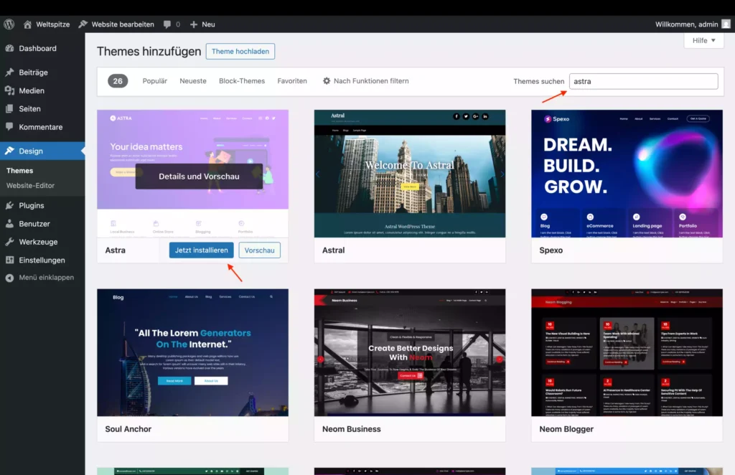Click the 26 results count badge
This screenshot has width=735, height=475.
pyautogui.click(x=118, y=81)
